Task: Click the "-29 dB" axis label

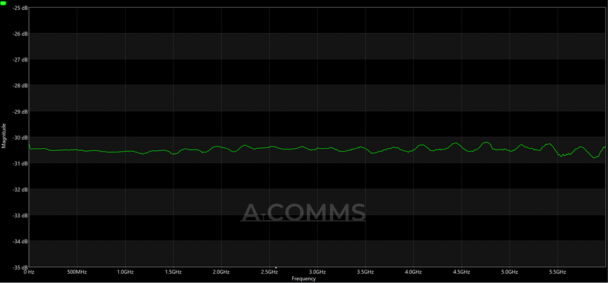Action: click(20, 112)
